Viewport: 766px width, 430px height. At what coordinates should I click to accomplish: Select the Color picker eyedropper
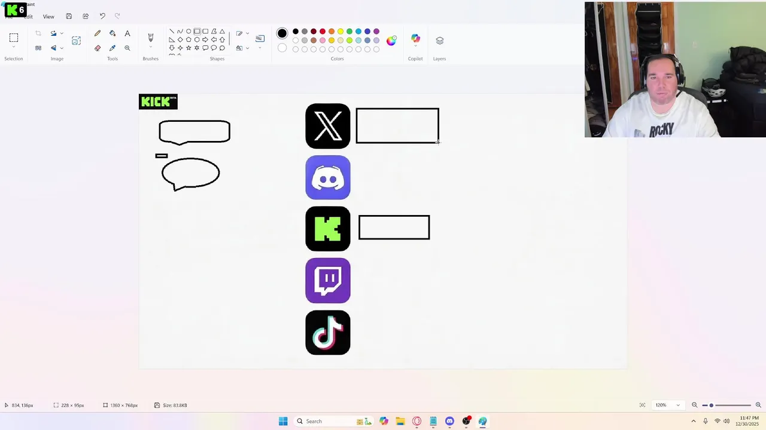click(x=113, y=48)
